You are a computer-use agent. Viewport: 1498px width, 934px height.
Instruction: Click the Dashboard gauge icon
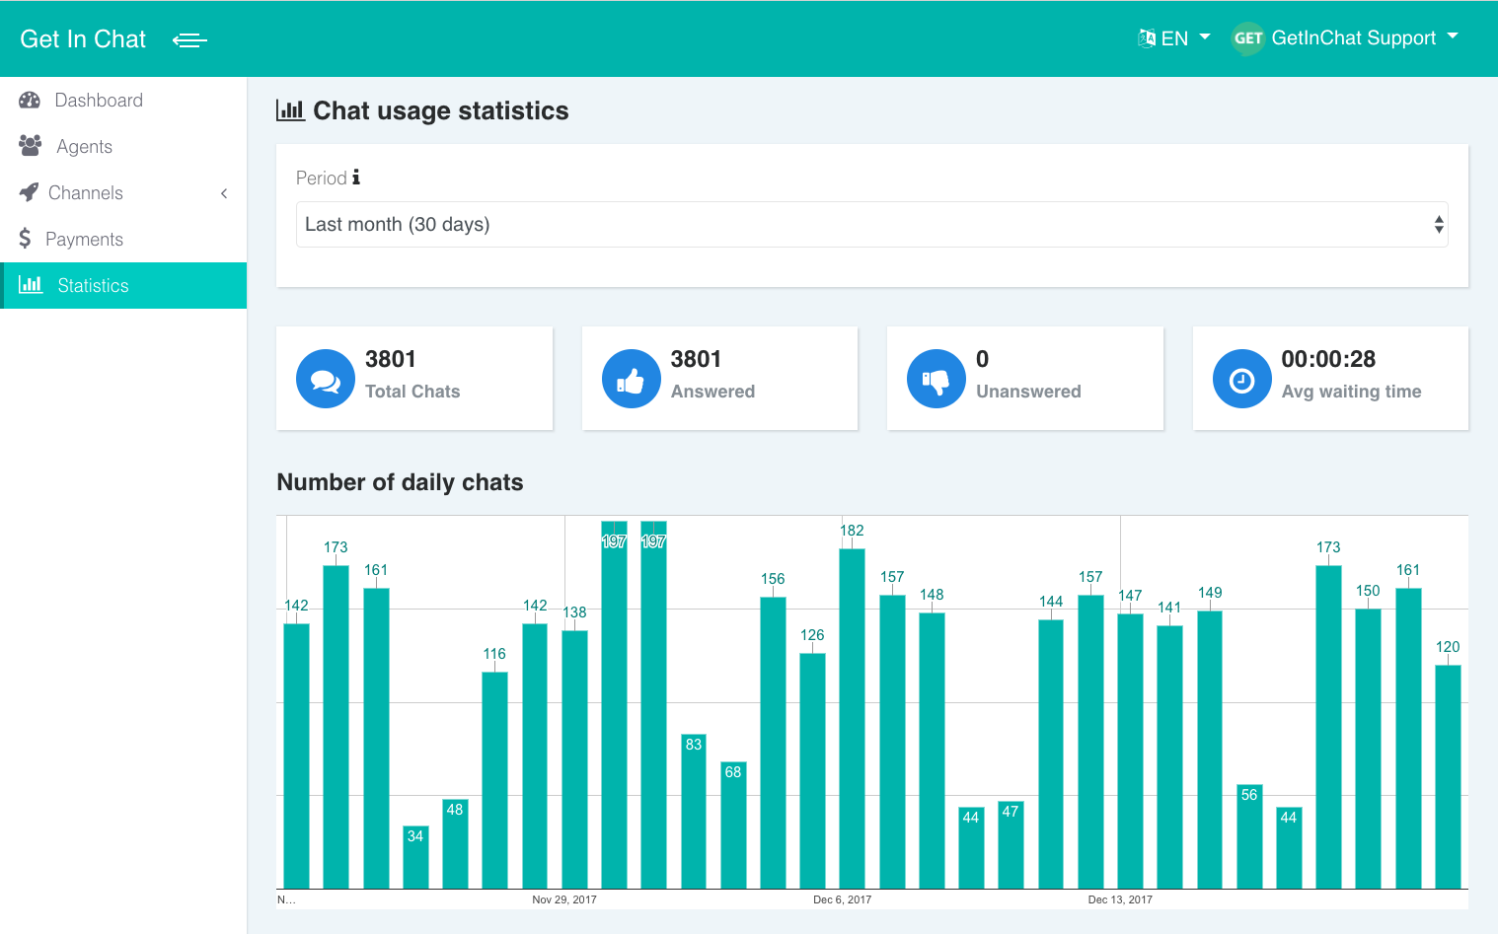click(30, 100)
